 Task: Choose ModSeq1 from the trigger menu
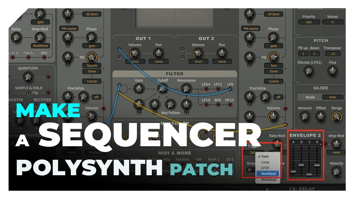(268, 174)
